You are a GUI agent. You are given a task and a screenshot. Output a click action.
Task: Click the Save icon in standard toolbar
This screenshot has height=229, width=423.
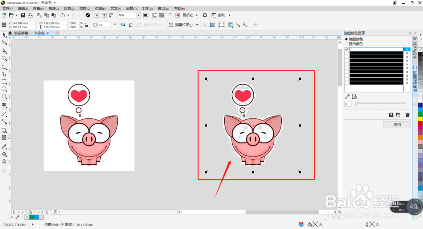point(23,15)
